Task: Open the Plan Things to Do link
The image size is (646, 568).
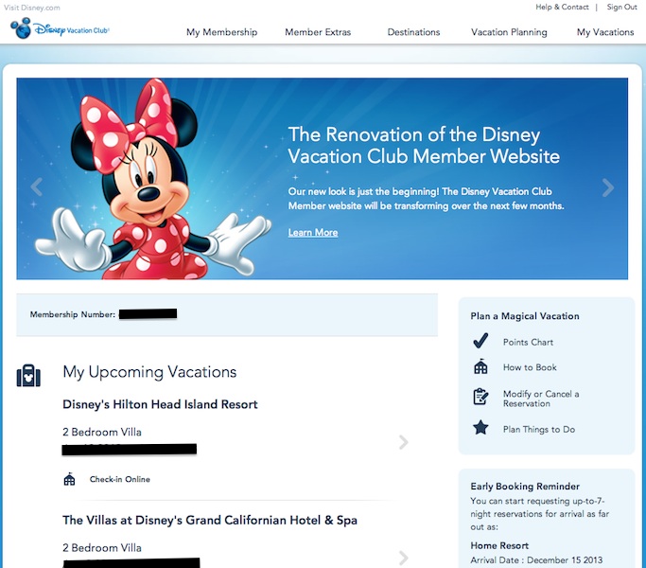Action: (539, 430)
